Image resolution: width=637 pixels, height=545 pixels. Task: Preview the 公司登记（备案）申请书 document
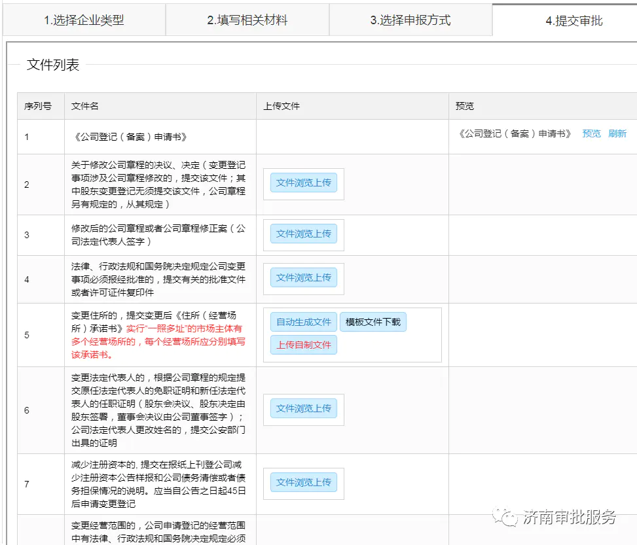pos(591,133)
